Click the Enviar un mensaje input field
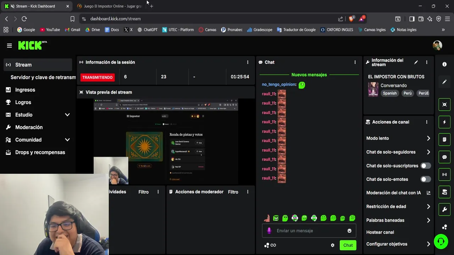454x255 pixels. (x=309, y=231)
